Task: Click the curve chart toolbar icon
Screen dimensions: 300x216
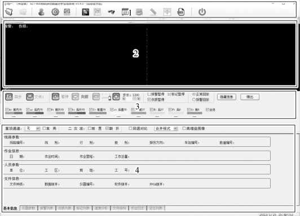Action: [97, 12]
